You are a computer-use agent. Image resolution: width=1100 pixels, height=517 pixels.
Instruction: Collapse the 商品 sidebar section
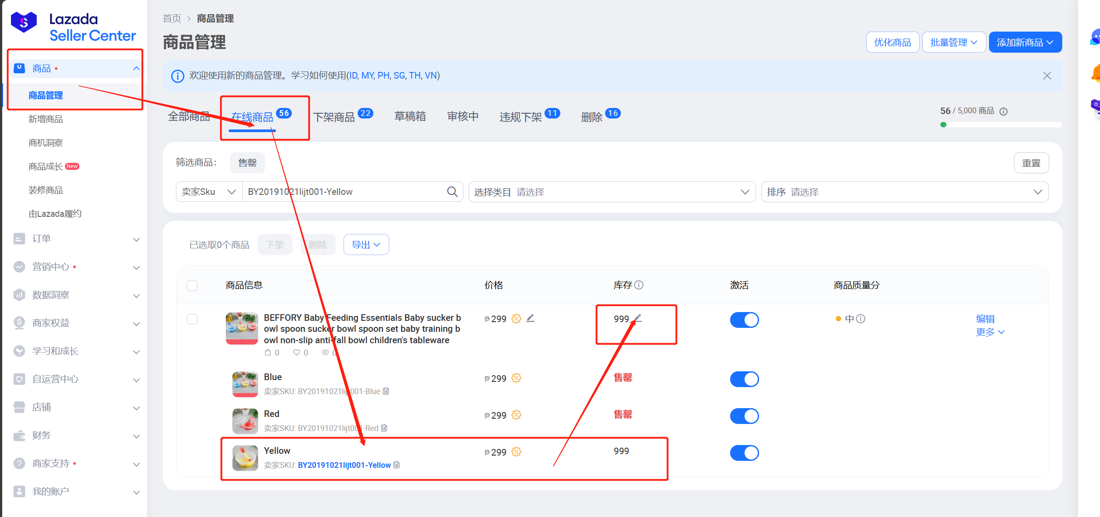[136, 68]
